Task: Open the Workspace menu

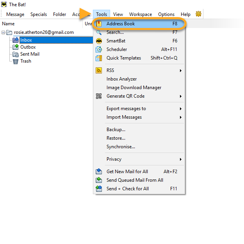Action: click(141, 14)
